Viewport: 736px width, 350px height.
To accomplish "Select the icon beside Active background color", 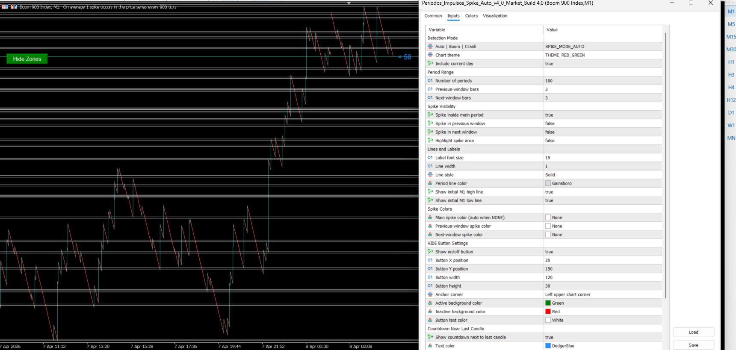I will 430,303.
